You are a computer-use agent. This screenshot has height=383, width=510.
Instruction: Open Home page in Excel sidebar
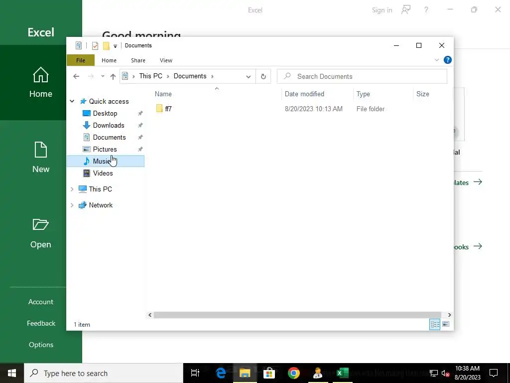pos(41,82)
